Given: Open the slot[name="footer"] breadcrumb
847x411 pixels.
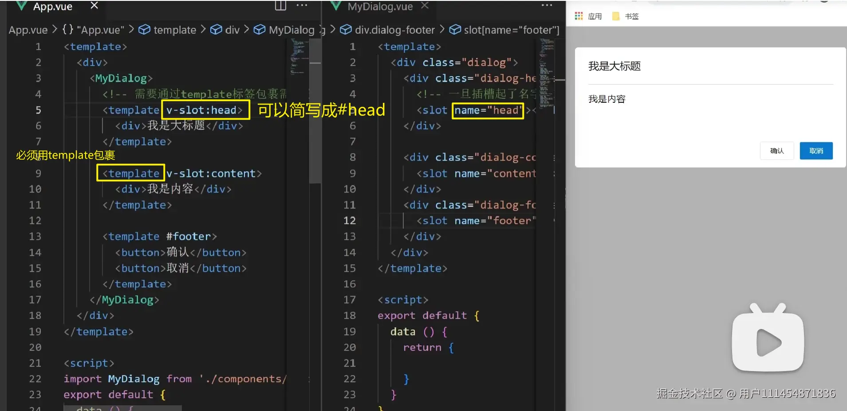Looking at the screenshot, I should (504, 30).
